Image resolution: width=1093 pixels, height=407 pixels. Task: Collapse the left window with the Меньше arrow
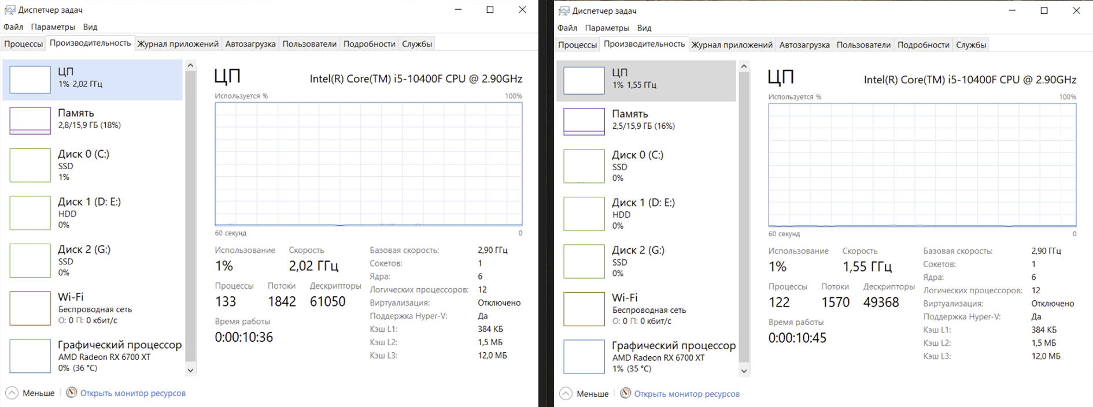[x=12, y=393]
